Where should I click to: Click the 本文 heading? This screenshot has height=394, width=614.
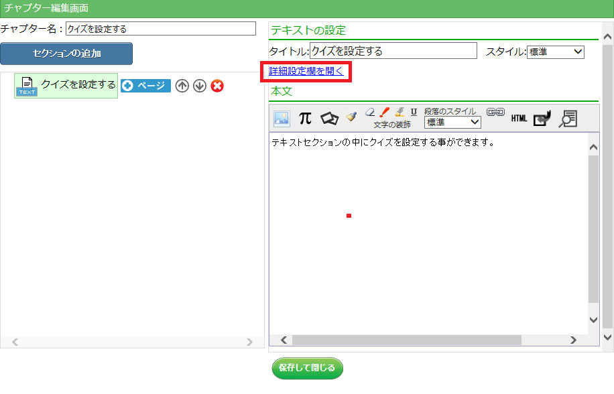282,91
